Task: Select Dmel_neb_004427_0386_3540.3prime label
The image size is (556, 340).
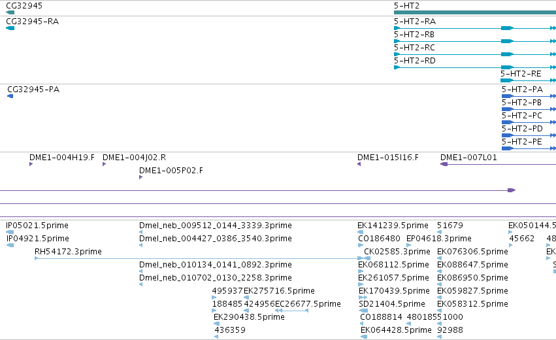Action: [215, 239]
